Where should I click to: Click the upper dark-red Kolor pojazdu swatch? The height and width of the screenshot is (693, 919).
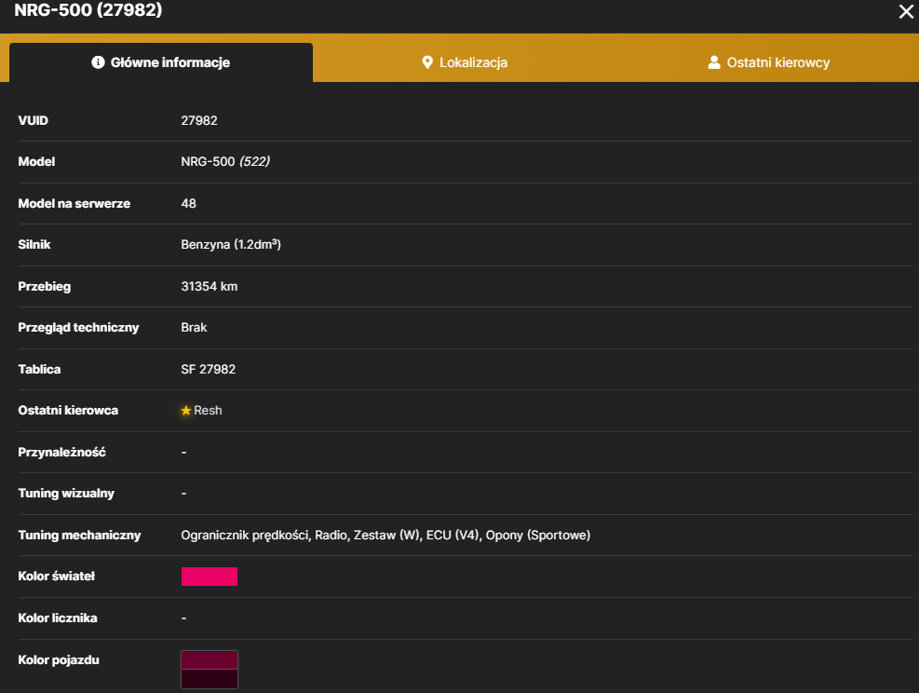click(x=209, y=660)
